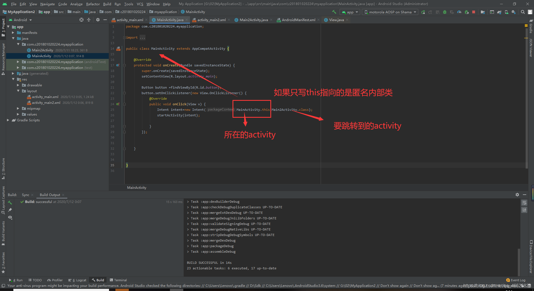Click scroll-to-end icon in build output
The image size is (534, 291).
point(524,210)
